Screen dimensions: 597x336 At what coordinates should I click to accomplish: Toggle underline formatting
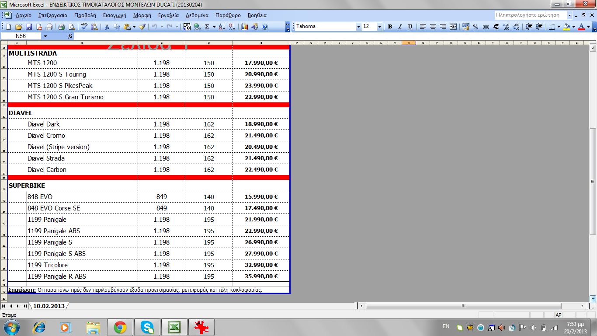(410, 27)
